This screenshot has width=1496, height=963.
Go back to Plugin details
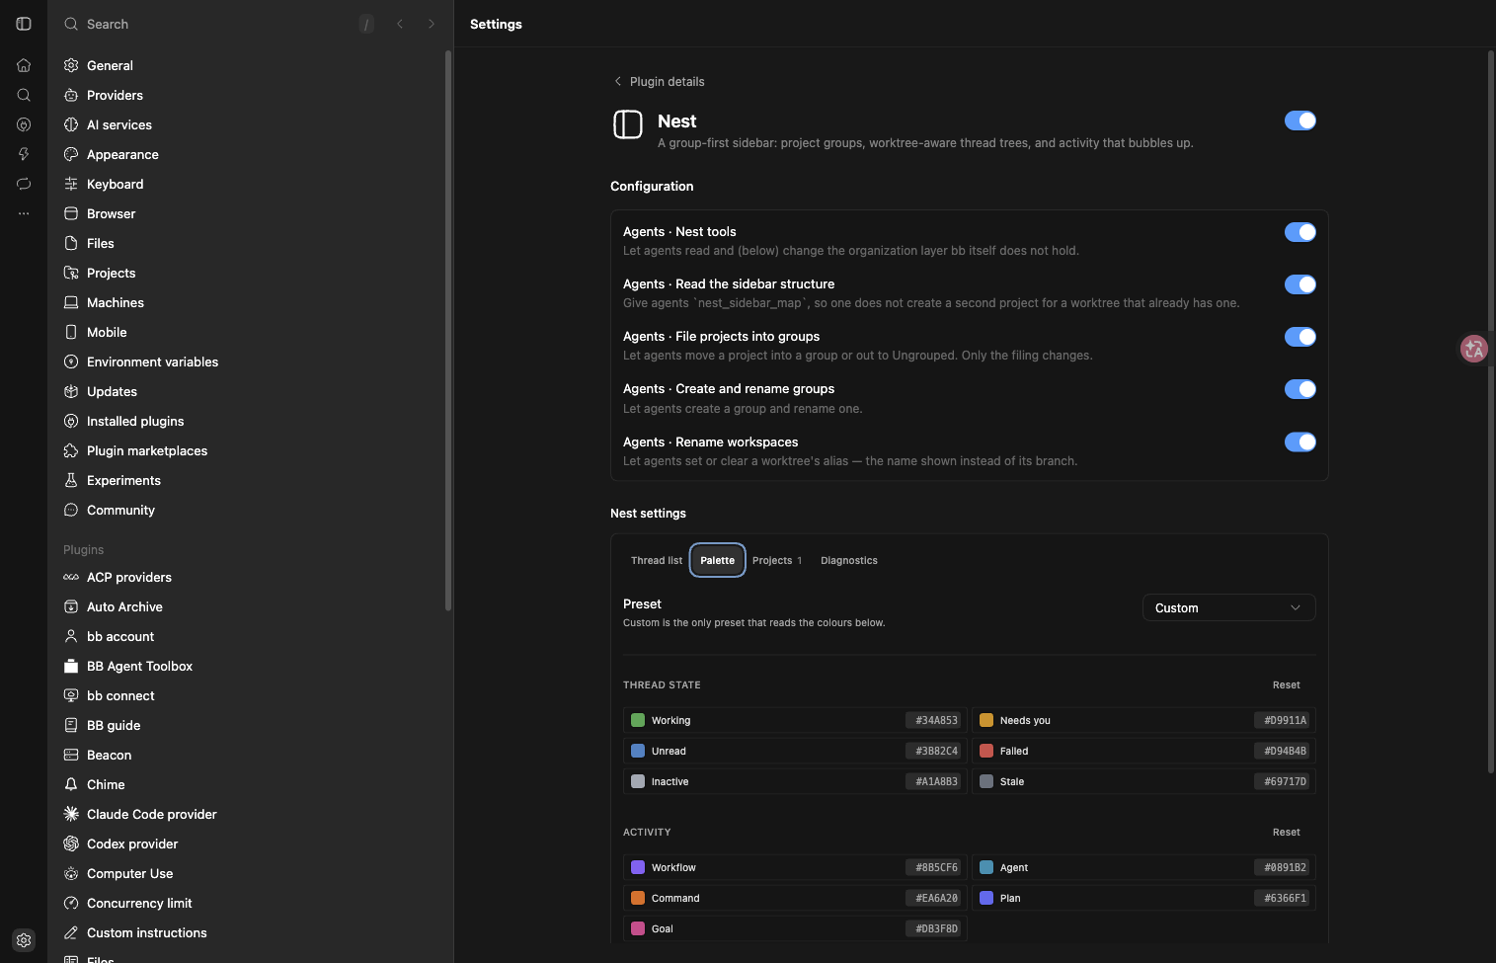pos(659,81)
